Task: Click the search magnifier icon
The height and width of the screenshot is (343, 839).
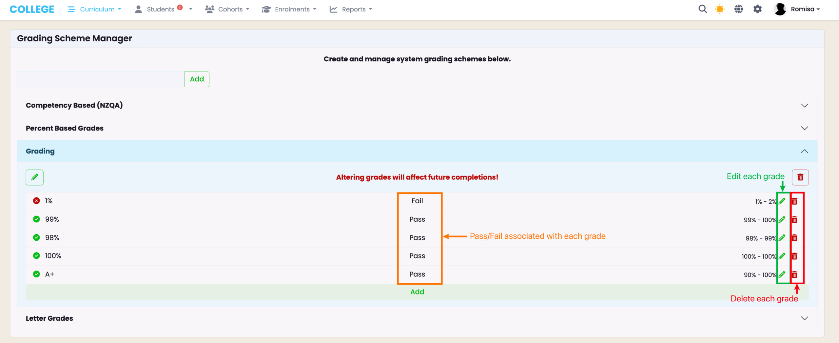Action: pos(702,9)
